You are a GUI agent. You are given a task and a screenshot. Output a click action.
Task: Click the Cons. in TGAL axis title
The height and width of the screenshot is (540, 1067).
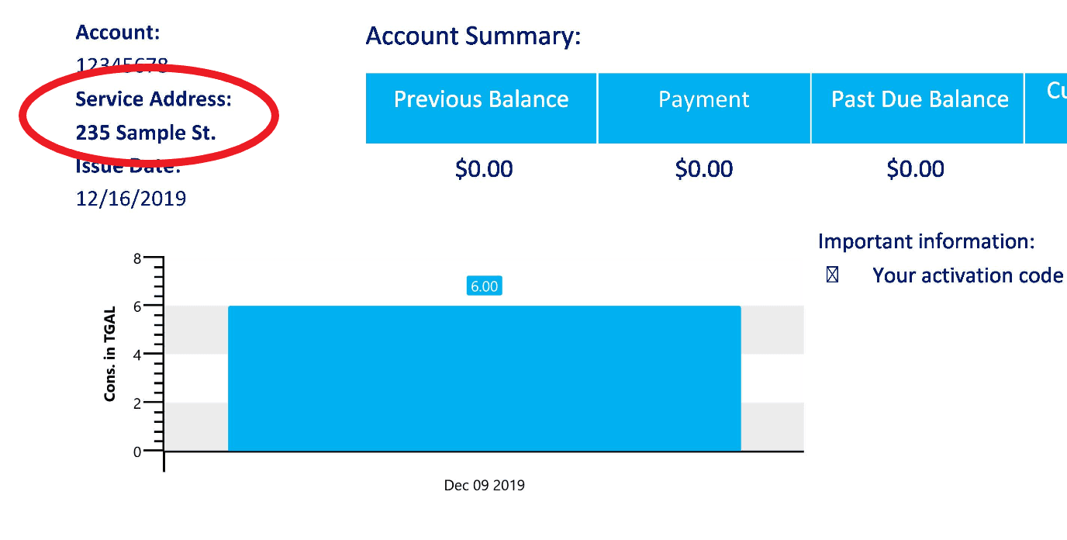[110, 355]
